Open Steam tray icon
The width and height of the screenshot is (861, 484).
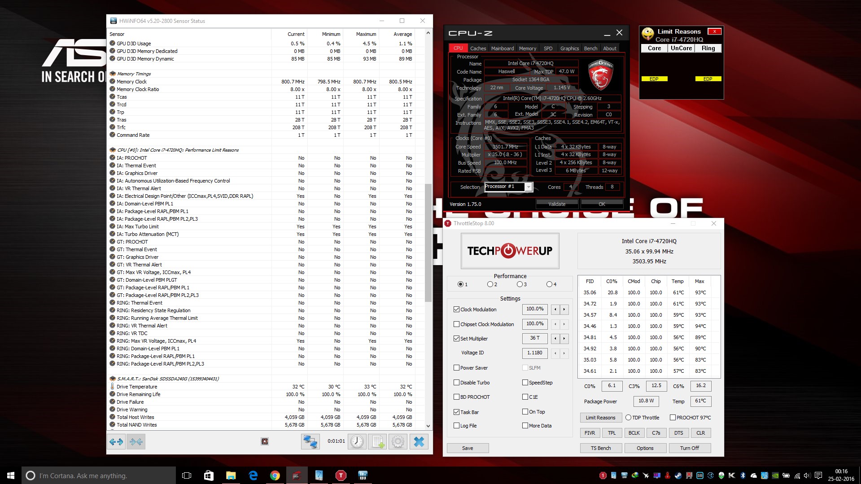678,475
